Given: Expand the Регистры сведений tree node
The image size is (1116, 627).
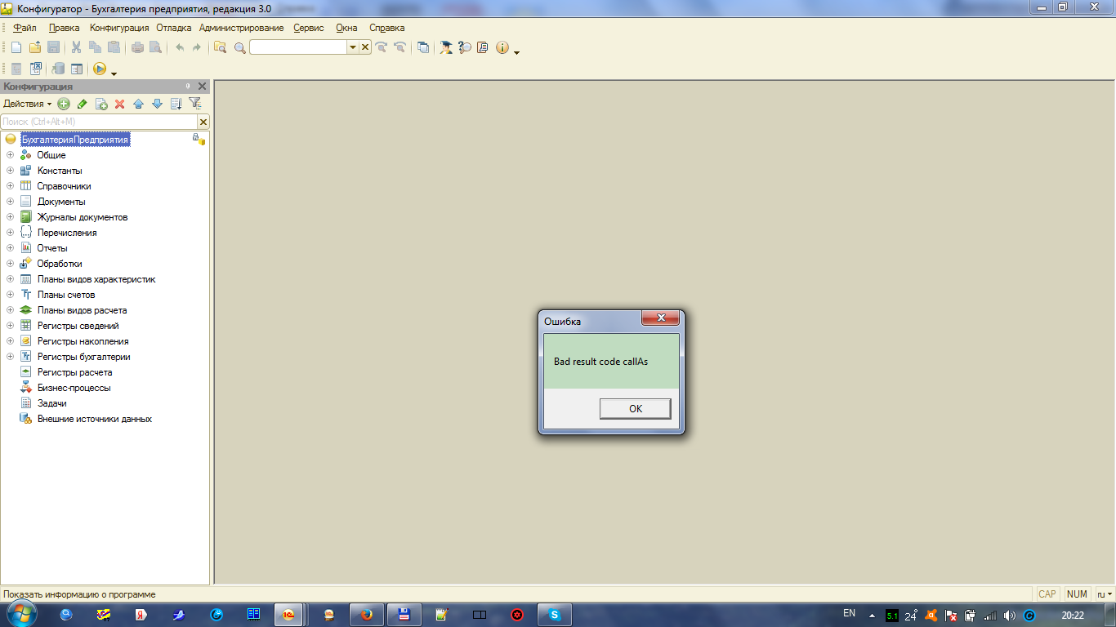Looking at the screenshot, I should pos(10,326).
